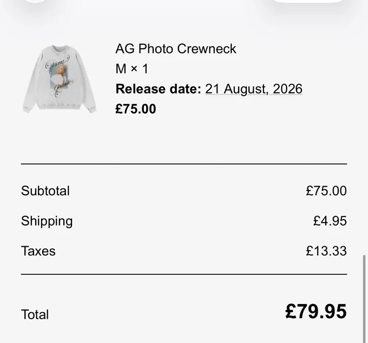Image resolution: width=368 pixels, height=343 pixels.
Task: Select the Subtotal label
Action: coord(45,191)
